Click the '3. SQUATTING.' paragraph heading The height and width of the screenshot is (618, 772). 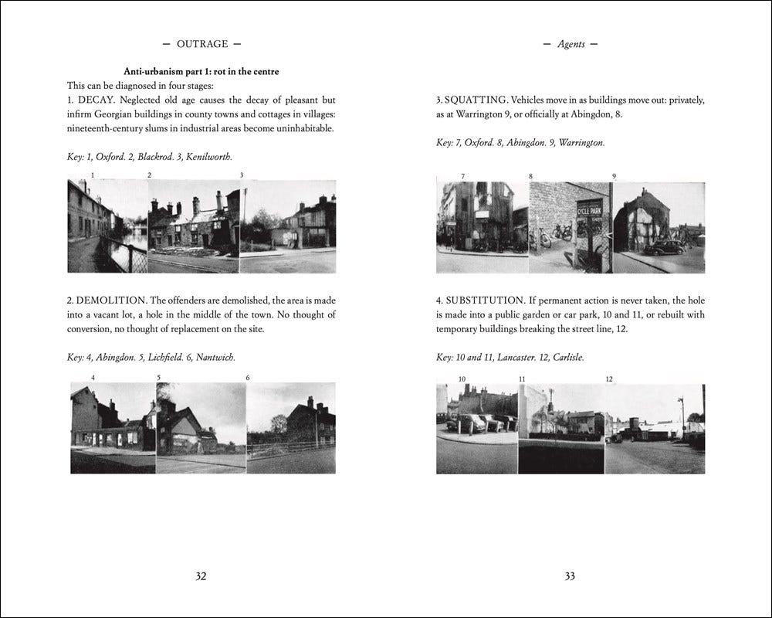472,100
